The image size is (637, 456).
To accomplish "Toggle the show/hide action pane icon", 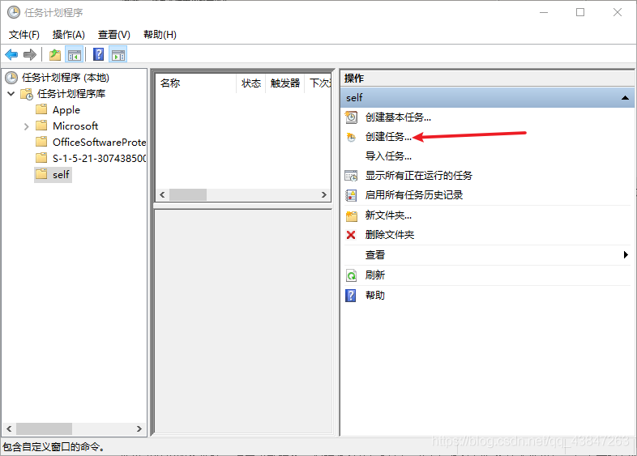I will pyautogui.click(x=118, y=54).
